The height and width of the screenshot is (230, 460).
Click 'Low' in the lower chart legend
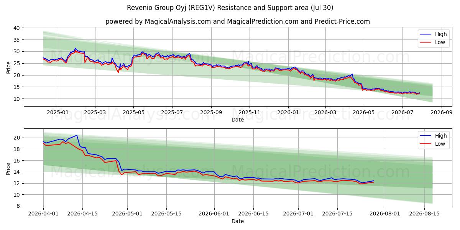tap(440, 144)
